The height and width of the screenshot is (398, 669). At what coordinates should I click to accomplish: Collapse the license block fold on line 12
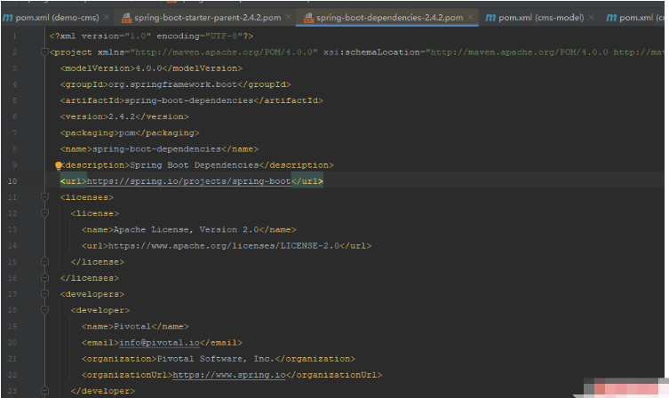click(x=44, y=212)
